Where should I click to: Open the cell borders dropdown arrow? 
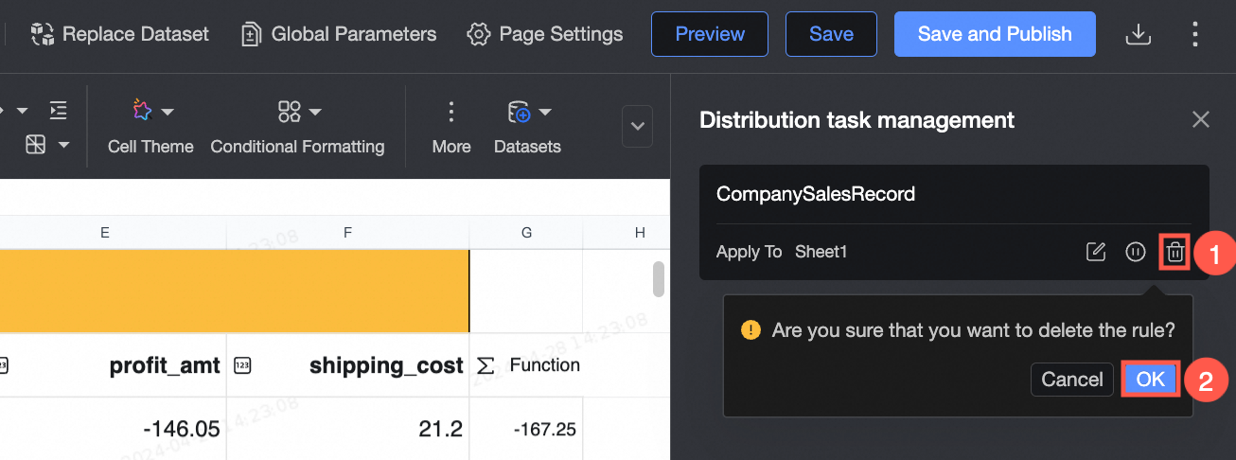pos(63,145)
